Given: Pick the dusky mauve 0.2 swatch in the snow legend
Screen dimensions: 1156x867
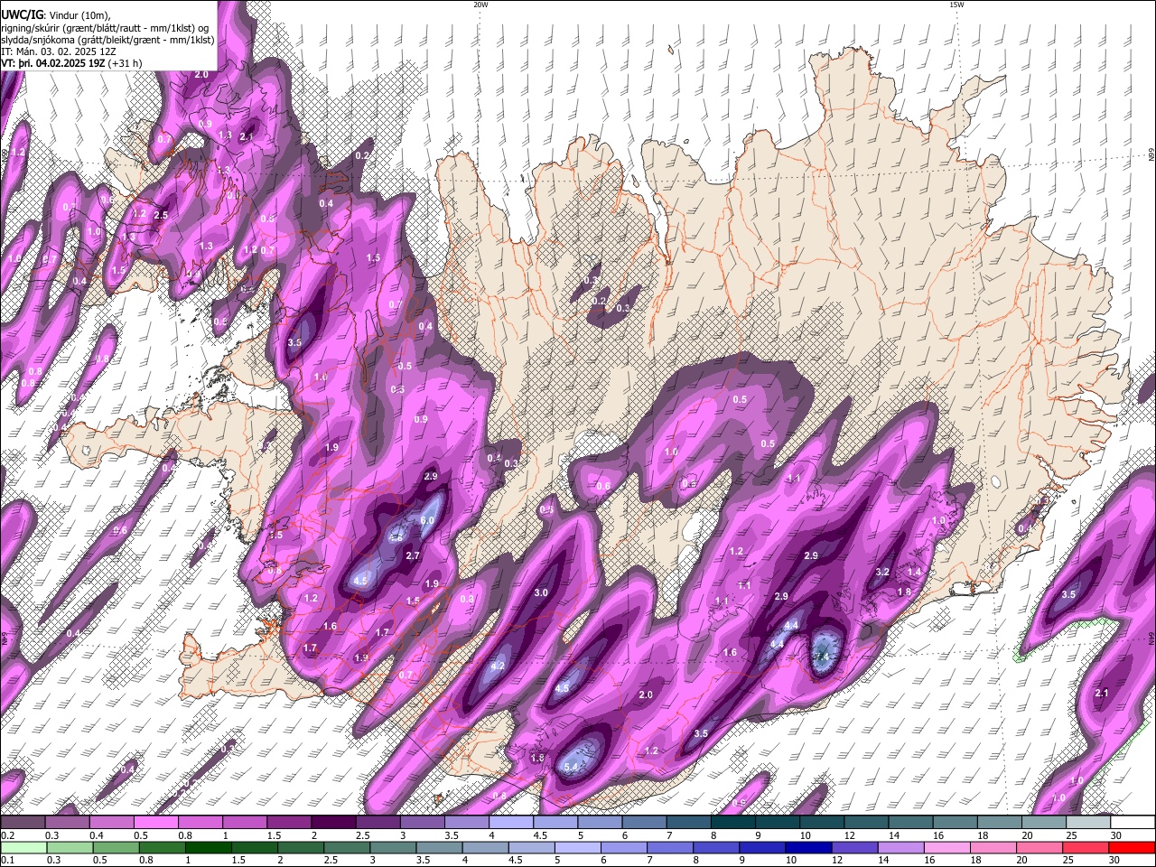Looking at the screenshot, I should 23,822.
